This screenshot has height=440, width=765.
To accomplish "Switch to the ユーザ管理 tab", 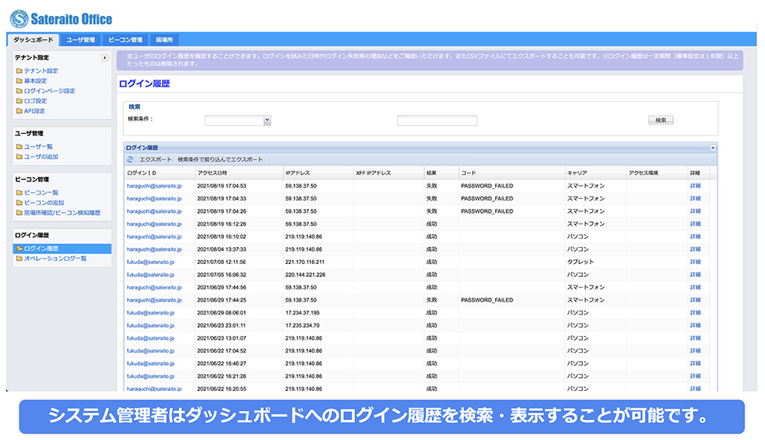I will [x=80, y=40].
